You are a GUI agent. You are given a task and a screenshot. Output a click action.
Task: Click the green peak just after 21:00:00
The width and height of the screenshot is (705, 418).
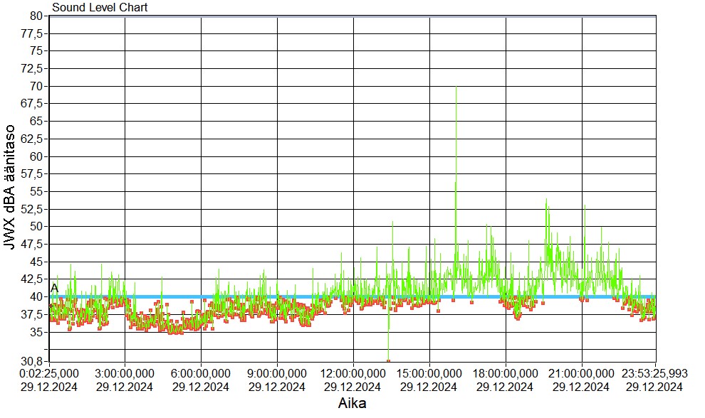[585, 206]
